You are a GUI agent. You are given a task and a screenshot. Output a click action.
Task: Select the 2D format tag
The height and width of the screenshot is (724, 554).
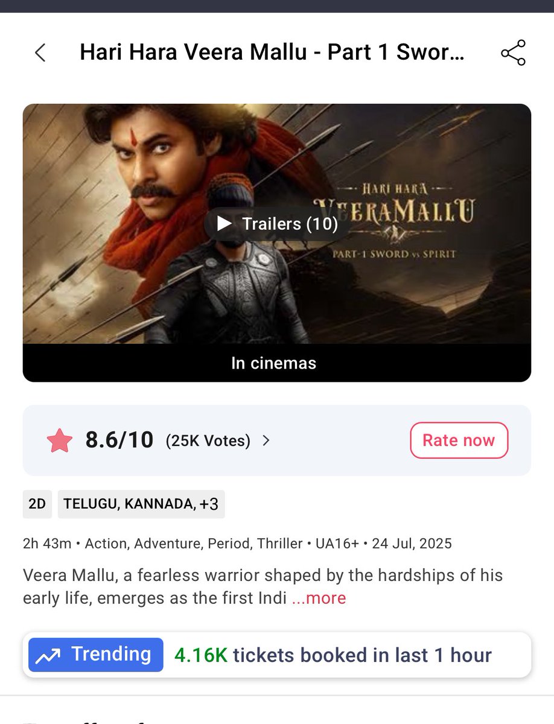click(x=37, y=504)
